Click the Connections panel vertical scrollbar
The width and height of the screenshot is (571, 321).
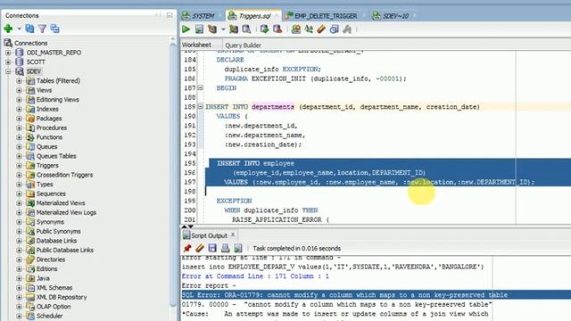tap(173, 175)
